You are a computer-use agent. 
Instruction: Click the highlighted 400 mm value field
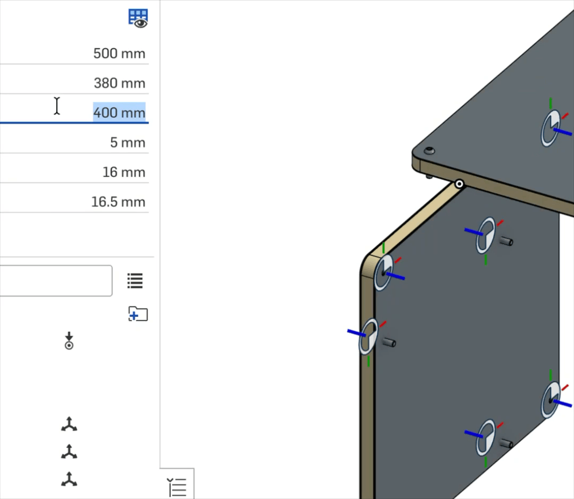click(x=120, y=113)
